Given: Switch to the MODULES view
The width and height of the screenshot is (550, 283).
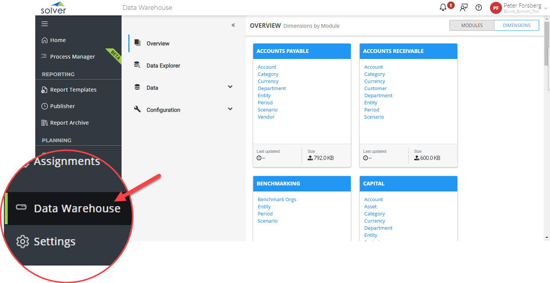Looking at the screenshot, I should click(x=472, y=26).
